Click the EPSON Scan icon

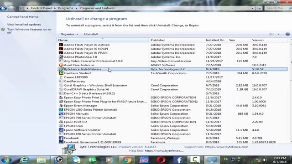pyautogui.click(x=61, y=126)
